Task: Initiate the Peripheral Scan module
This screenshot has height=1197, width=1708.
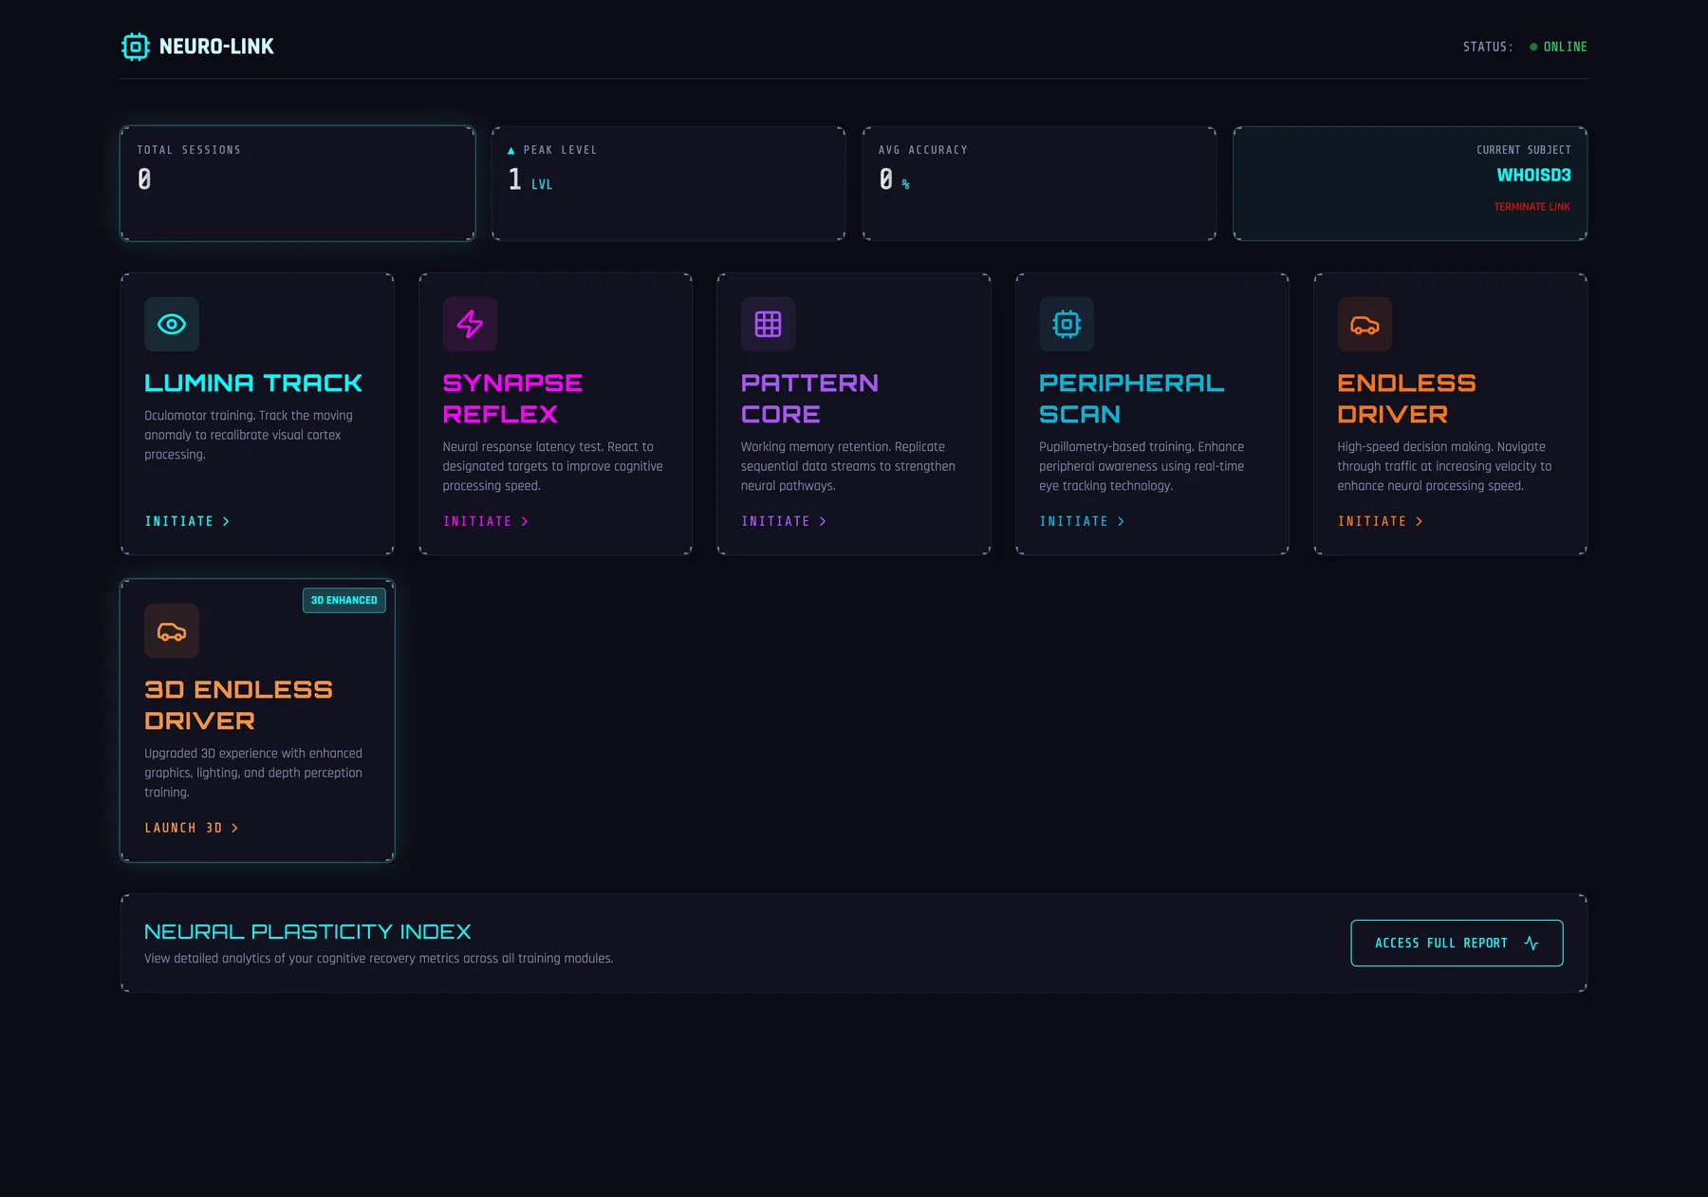Action: coord(1082,521)
